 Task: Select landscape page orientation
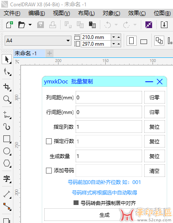(x=144, y=41)
